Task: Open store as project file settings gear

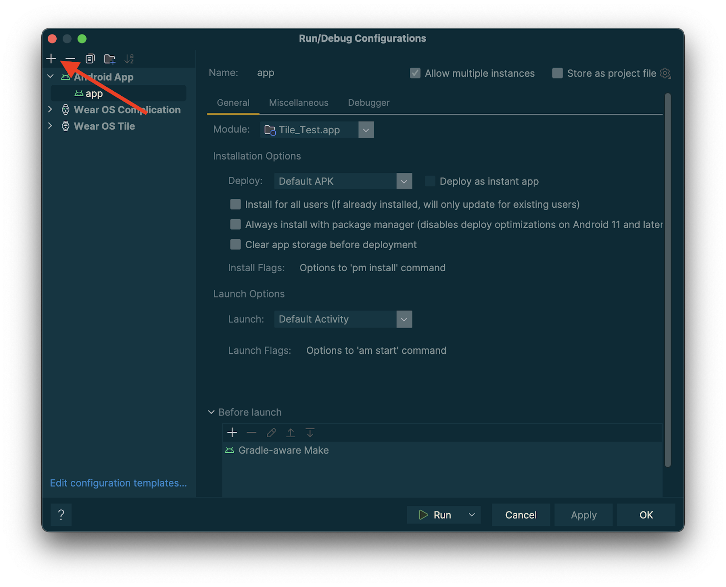Action: [x=665, y=73]
